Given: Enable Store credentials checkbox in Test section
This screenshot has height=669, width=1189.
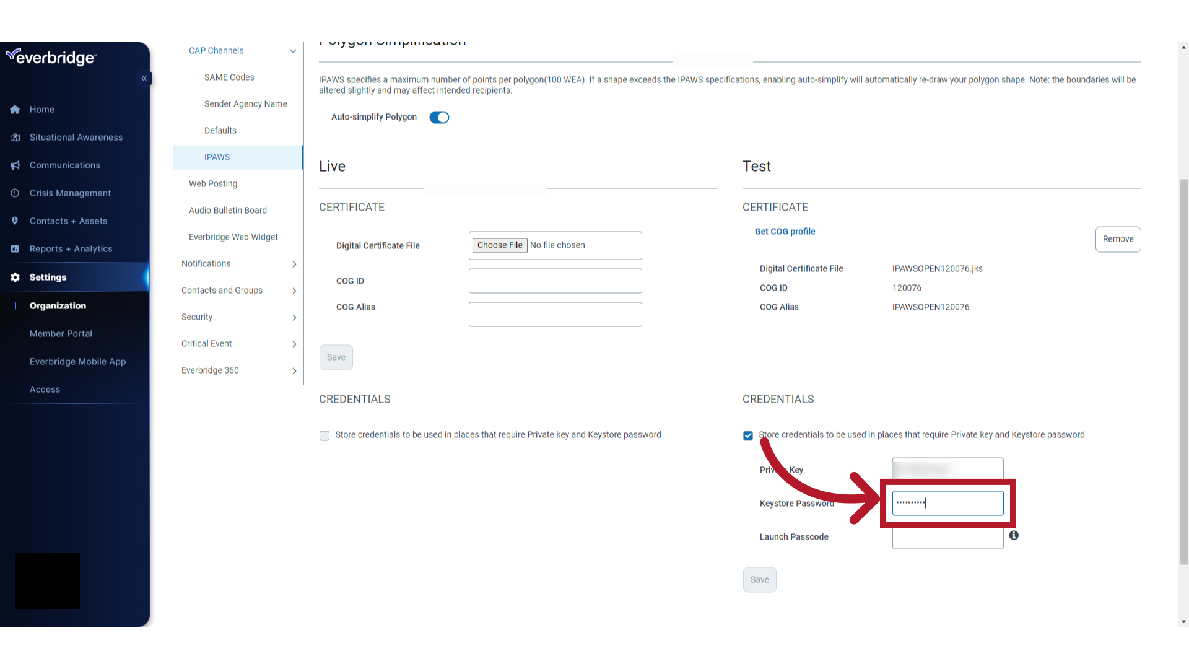Looking at the screenshot, I should click(x=748, y=435).
